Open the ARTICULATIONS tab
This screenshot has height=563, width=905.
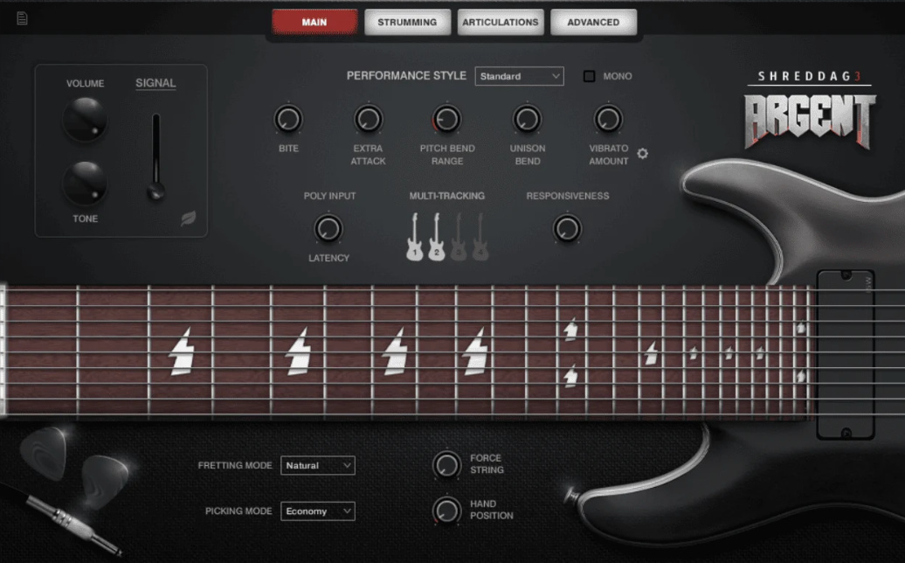click(x=501, y=22)
